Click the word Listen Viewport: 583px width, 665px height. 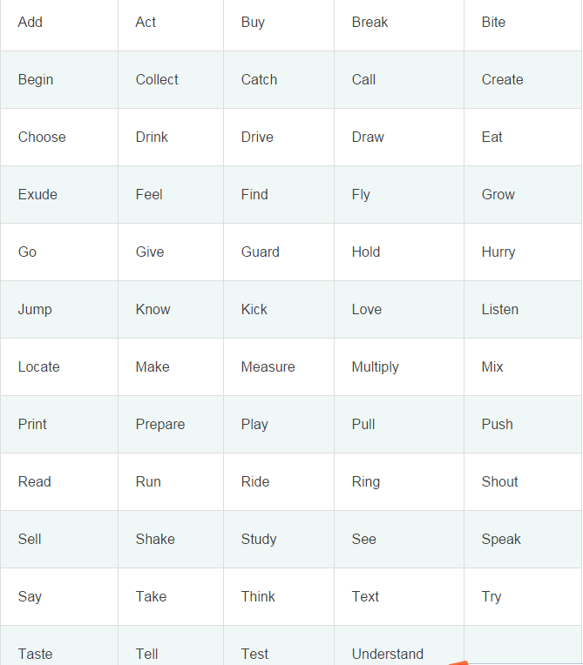coord(499,310)
